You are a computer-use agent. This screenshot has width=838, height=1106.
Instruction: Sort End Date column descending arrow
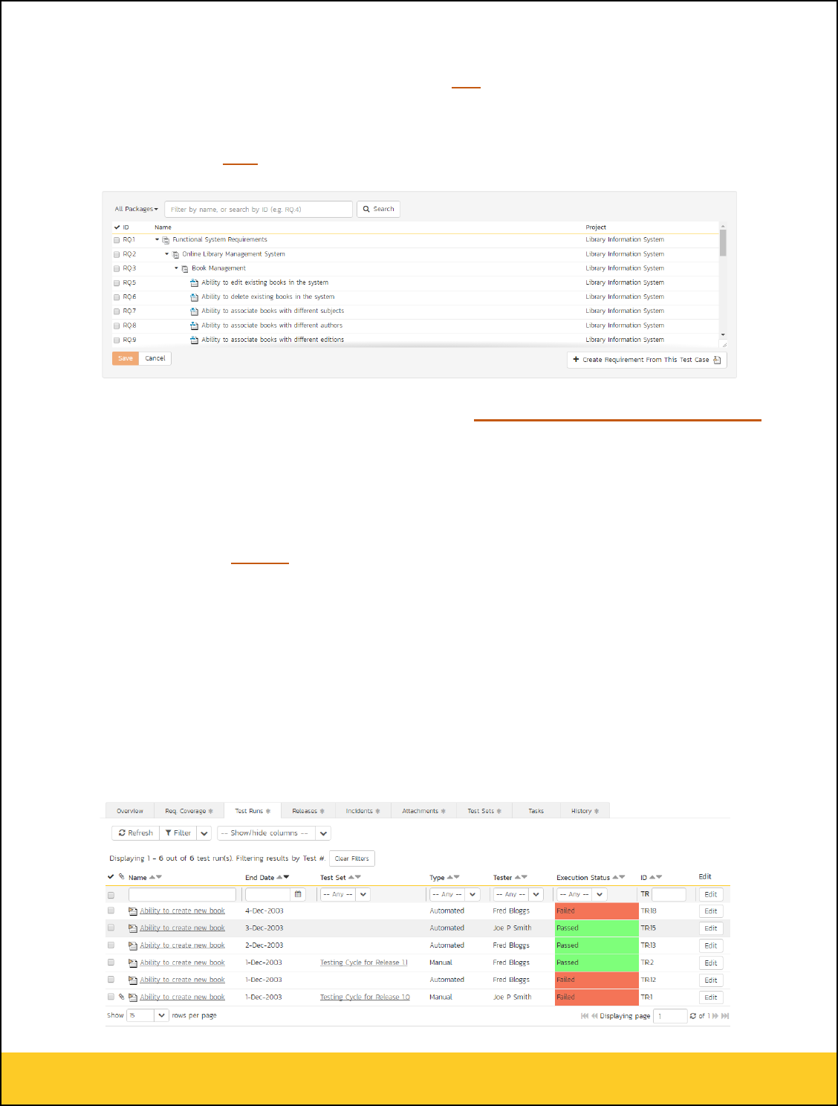coord(287,877)
